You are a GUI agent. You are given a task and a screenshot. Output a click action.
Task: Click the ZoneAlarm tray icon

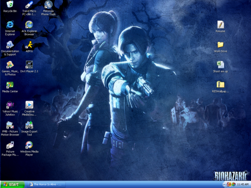coord(229,184)
